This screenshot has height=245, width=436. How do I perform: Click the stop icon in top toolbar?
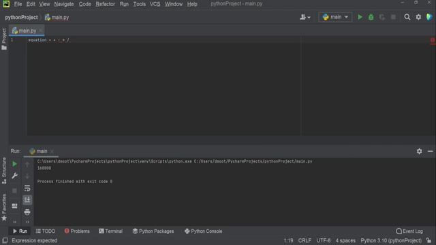[393, 17]
